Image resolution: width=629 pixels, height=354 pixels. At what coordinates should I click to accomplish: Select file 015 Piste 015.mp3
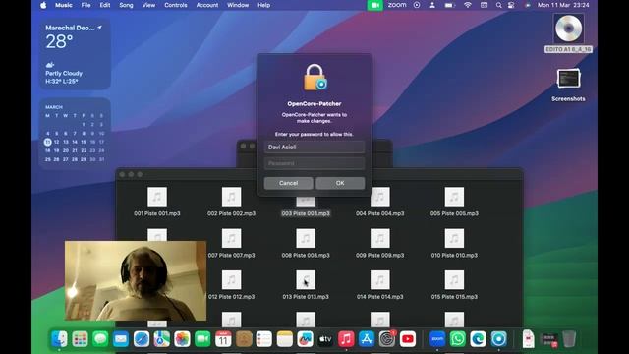454,285
